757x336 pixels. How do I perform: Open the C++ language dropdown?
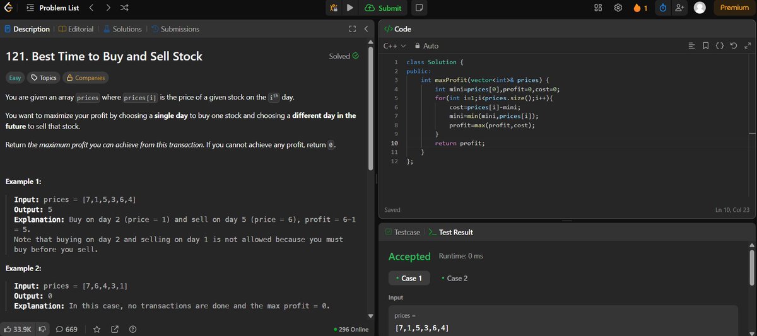click(x=394, y=46)
